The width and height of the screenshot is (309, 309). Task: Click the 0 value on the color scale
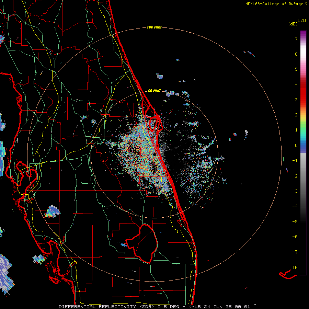tap(296, 146)
